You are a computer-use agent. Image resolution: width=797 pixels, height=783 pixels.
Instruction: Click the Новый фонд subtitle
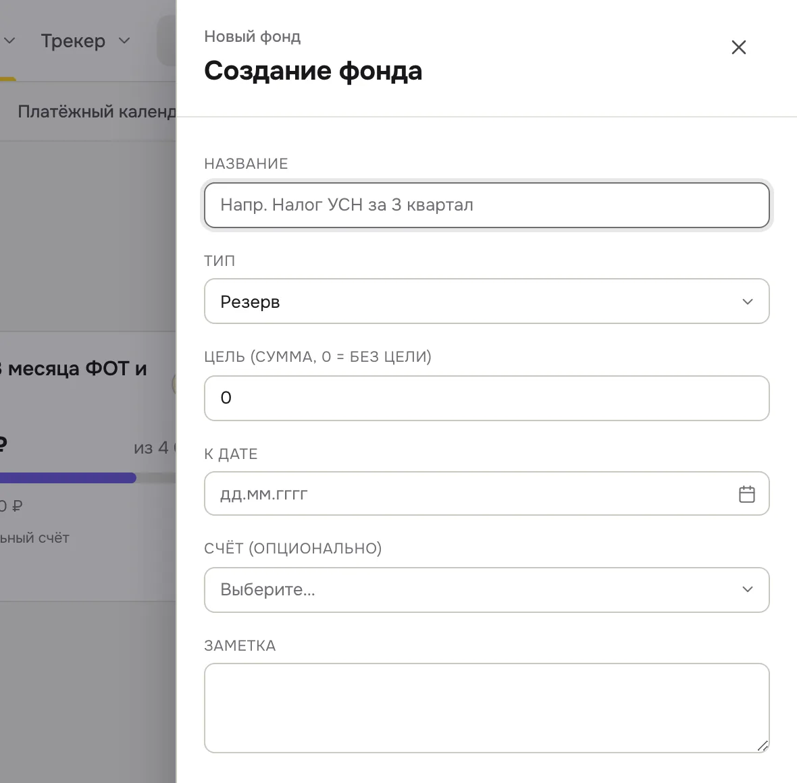[x=252, y=36]
